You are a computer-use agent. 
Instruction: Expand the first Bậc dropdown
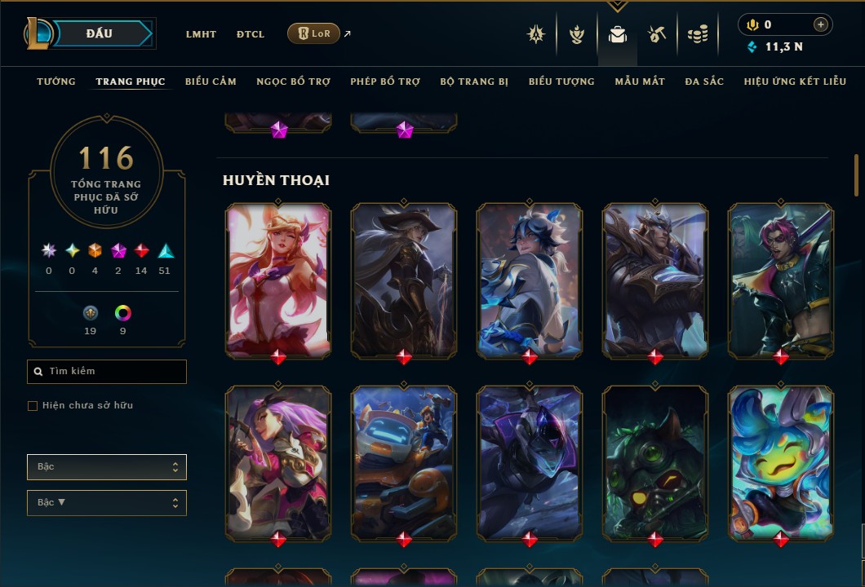tap(107, 467)
